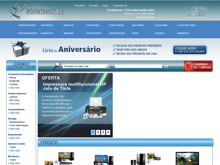Open the Energia nav category
Screen dimensions: 220x165
pyautogui.click(x=160, y=33)
